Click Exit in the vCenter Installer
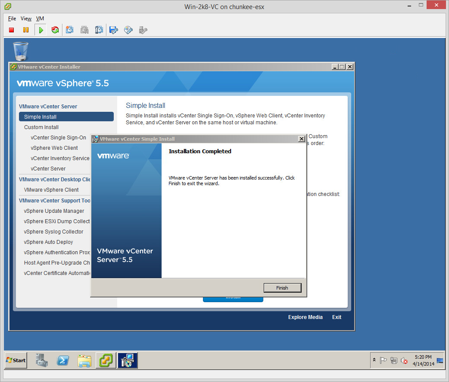 337,317
